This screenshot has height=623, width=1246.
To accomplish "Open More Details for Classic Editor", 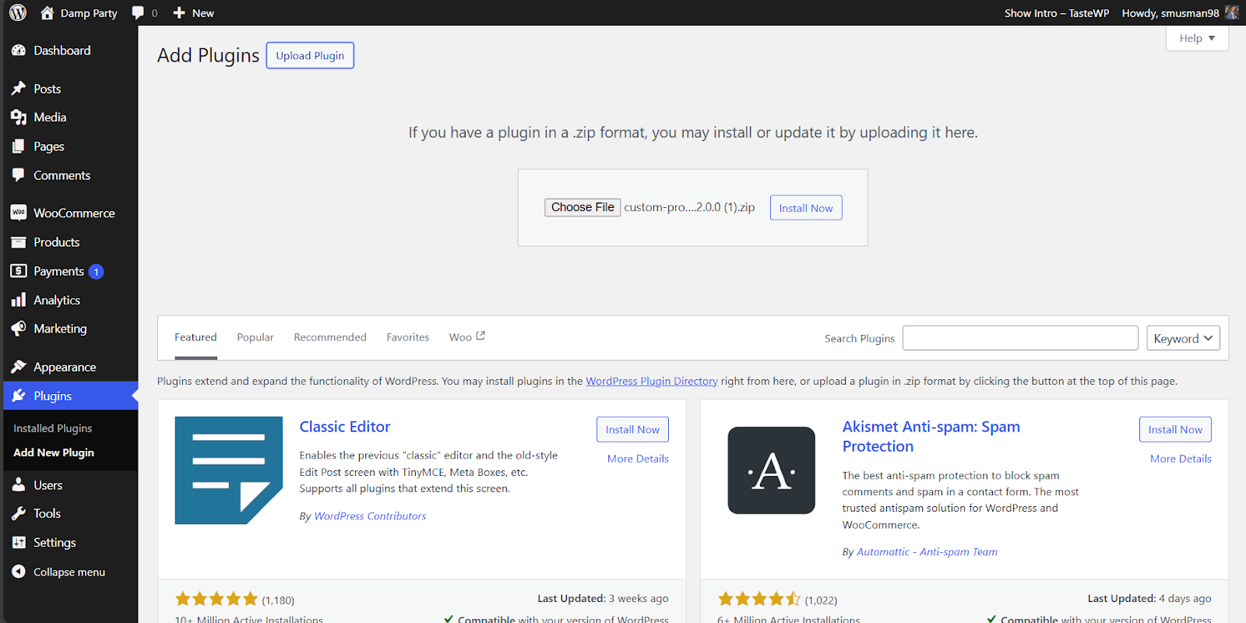I will 638,459.
